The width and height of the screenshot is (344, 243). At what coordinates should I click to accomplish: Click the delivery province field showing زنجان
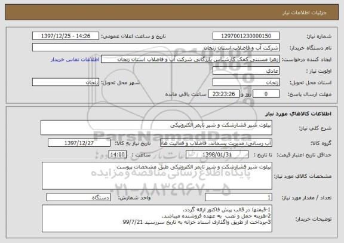246,82
